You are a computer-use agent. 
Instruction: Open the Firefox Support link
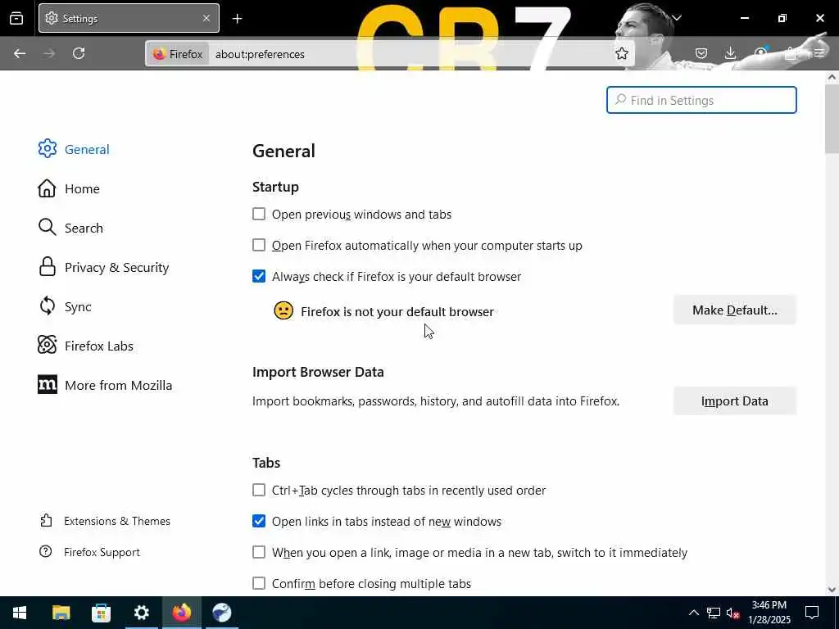point(89,552)
